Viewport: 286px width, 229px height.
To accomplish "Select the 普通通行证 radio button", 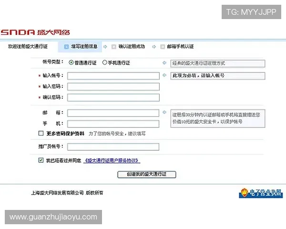I will click(x=71, y=62).
